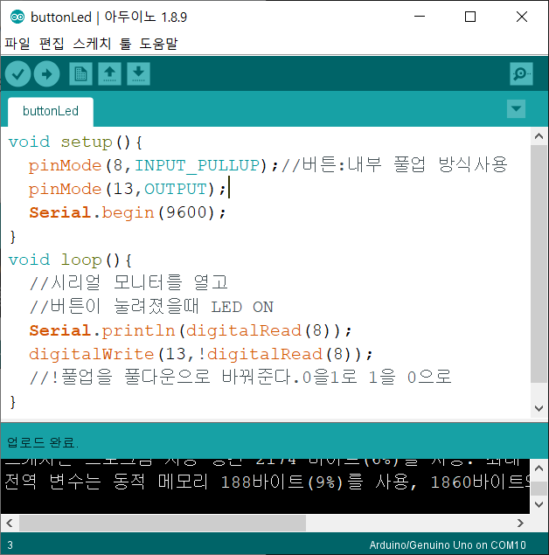
Task: Click the 'void setup(){' code line
Action: pyautogui.click(x=75, y=142)
